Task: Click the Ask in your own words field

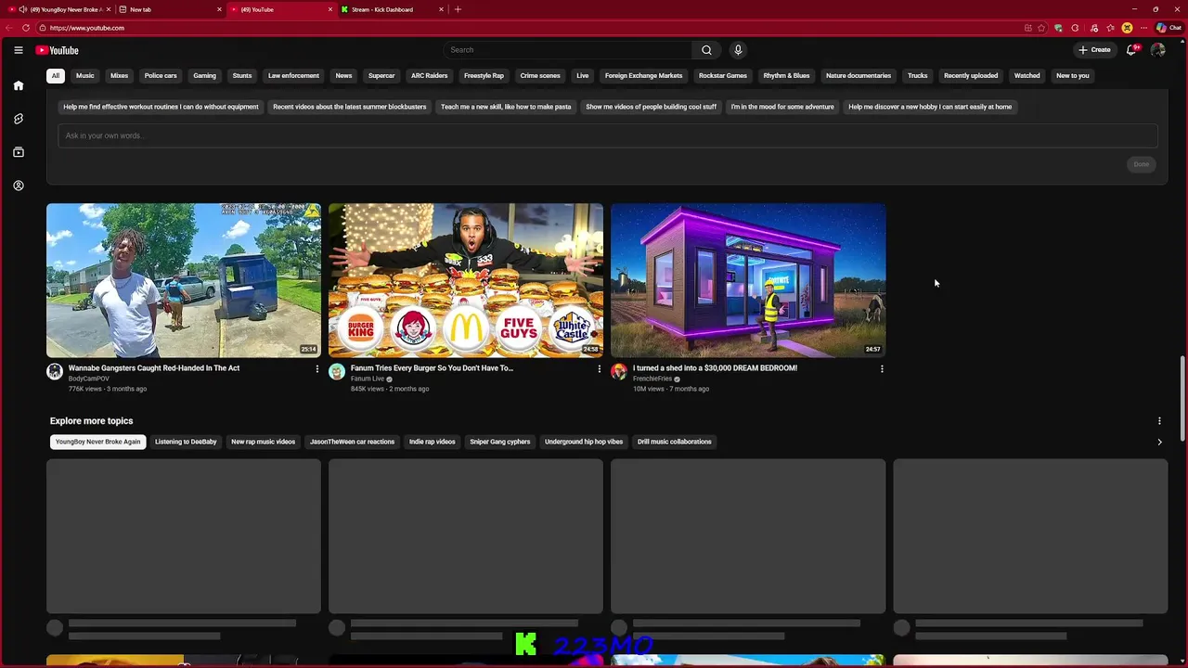Action: coord(608,135)
